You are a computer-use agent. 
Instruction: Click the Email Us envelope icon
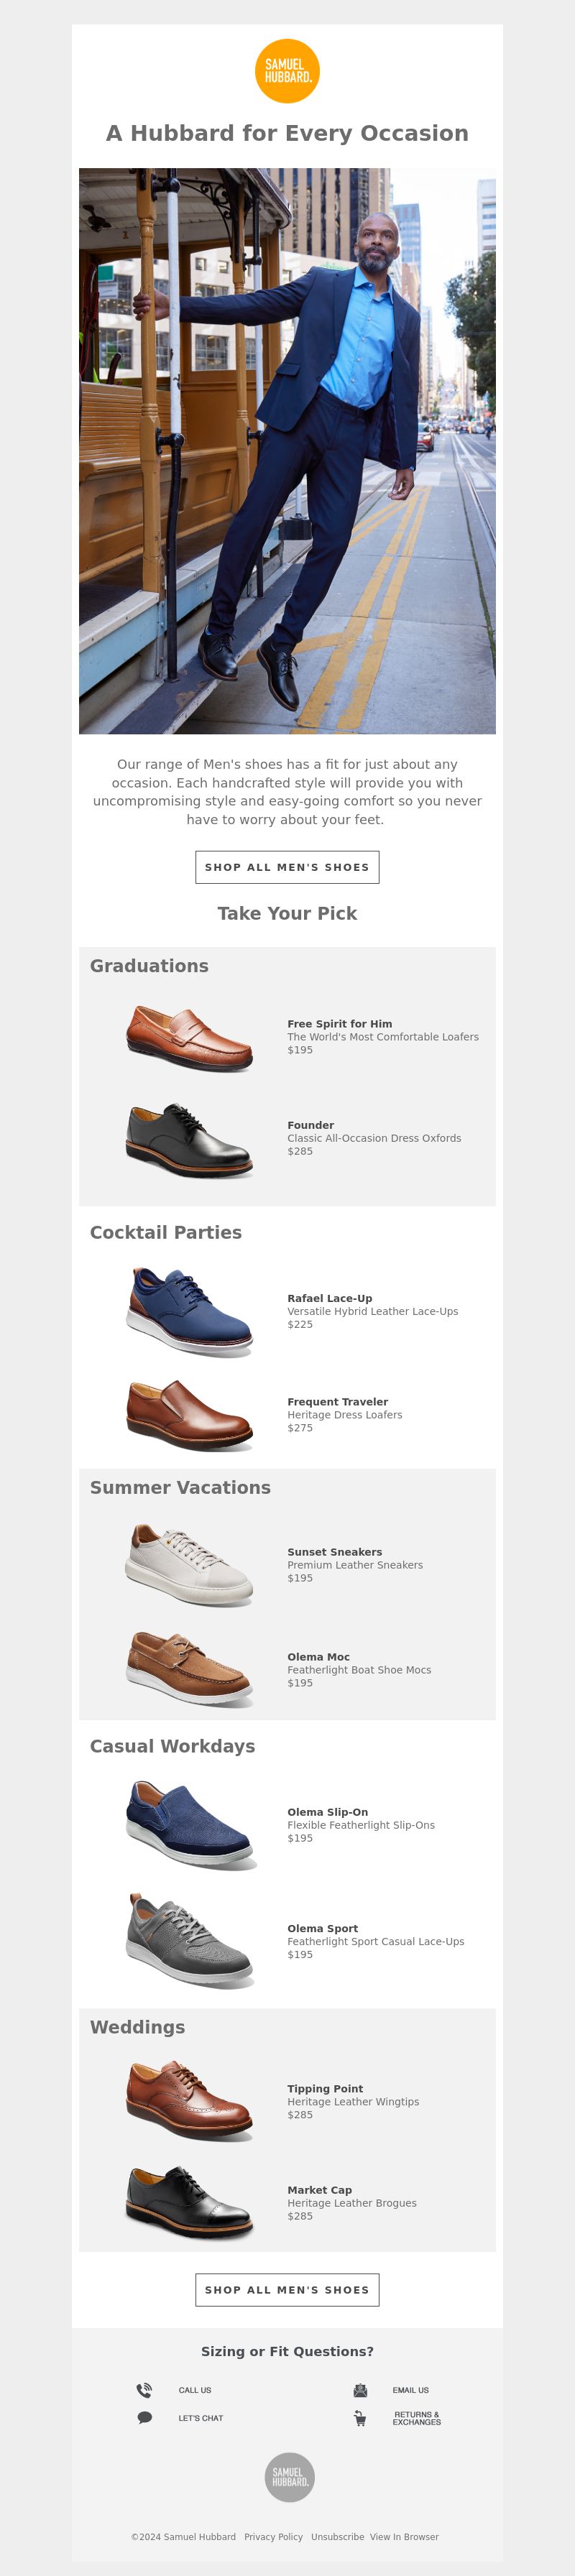[360, 2390]
